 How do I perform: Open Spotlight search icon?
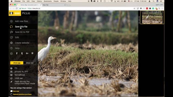[154, 1]
